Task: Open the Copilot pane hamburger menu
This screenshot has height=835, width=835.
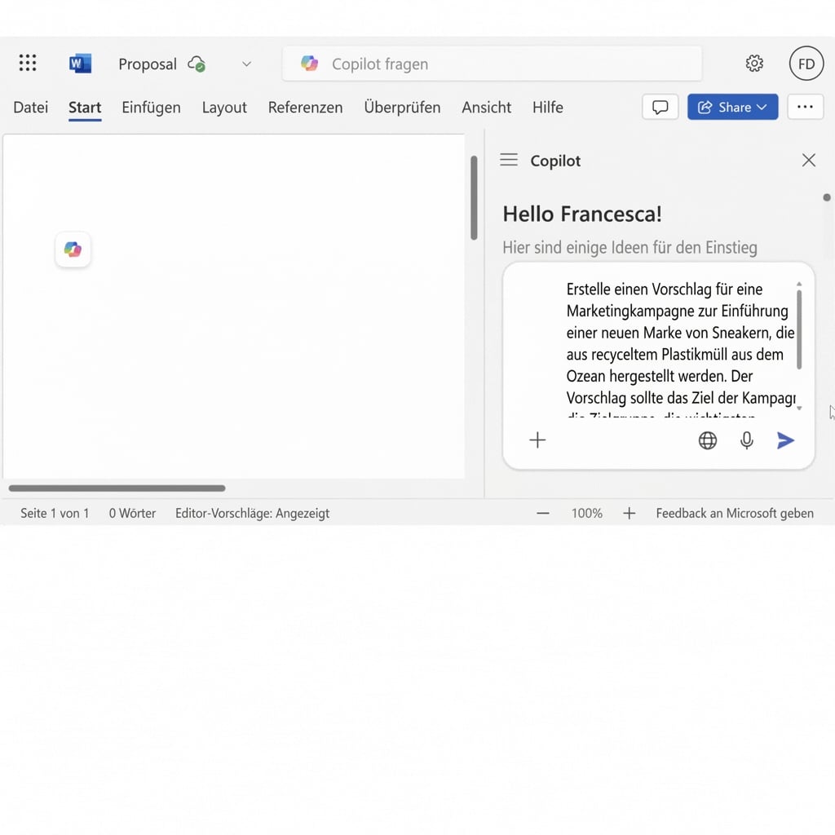Action: [x=509, y=160]
